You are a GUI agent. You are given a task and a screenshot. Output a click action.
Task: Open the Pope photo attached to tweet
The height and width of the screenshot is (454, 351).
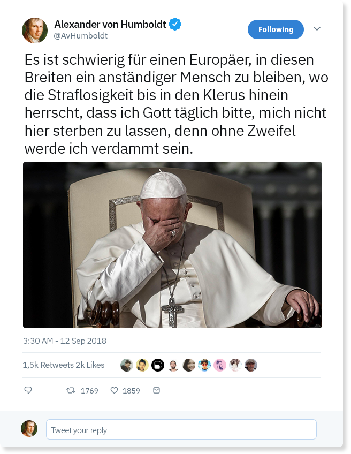(172, 245)
